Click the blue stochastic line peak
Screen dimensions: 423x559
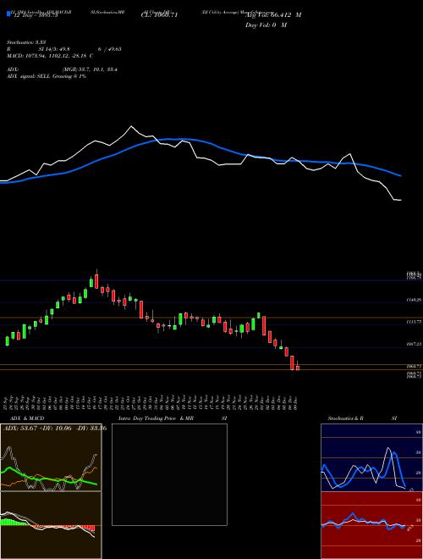point(394,454)
